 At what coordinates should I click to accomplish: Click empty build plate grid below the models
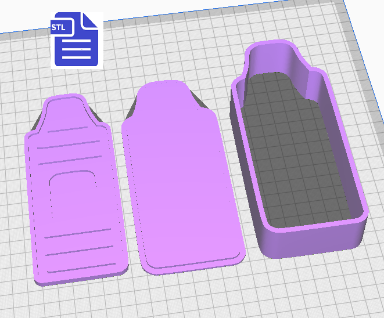192,296
